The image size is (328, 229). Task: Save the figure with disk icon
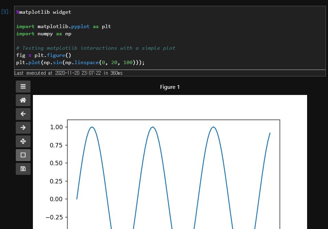(23, 169)
